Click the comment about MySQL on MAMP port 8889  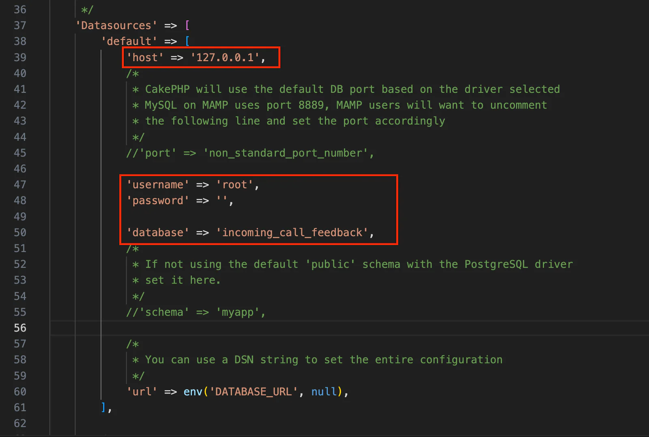tap(340, 105)
